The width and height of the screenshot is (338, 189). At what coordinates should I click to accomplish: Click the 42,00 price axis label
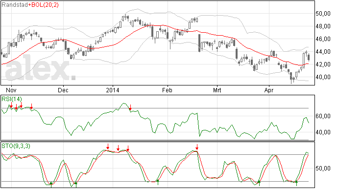point(323,64)
